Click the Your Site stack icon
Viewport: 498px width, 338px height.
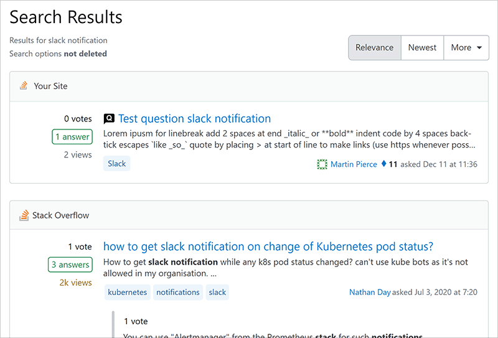(x=24, y=86)
